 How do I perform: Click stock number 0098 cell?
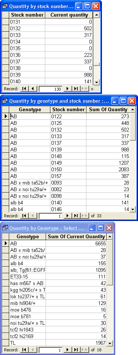point(68,196)
